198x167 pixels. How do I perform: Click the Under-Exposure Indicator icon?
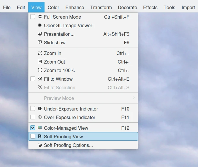[40, 109]
